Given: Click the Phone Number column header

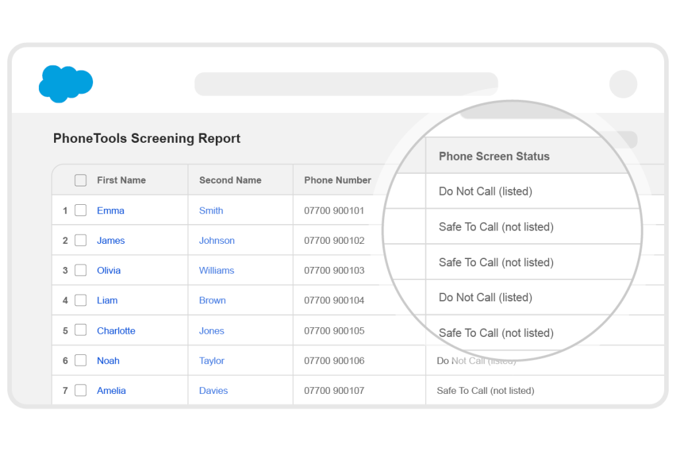Looking at the screenshot, I should tap(337, 180).
